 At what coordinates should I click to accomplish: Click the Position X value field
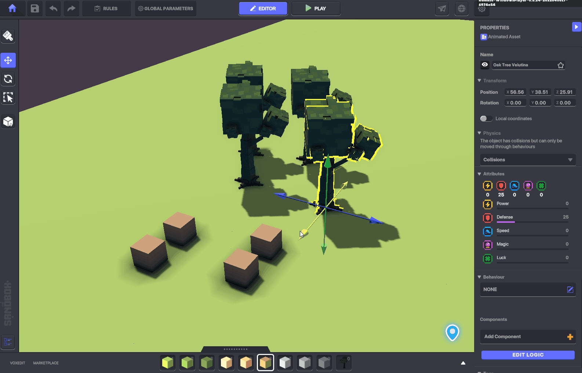click(x=515, y=92)
